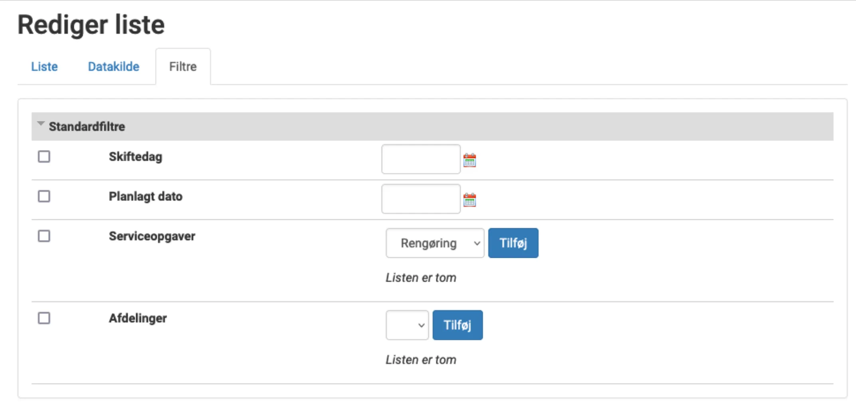Open the Datakilde tab
Screen dimensions: 856x407
pyautogui.click(x=113, y=67)
